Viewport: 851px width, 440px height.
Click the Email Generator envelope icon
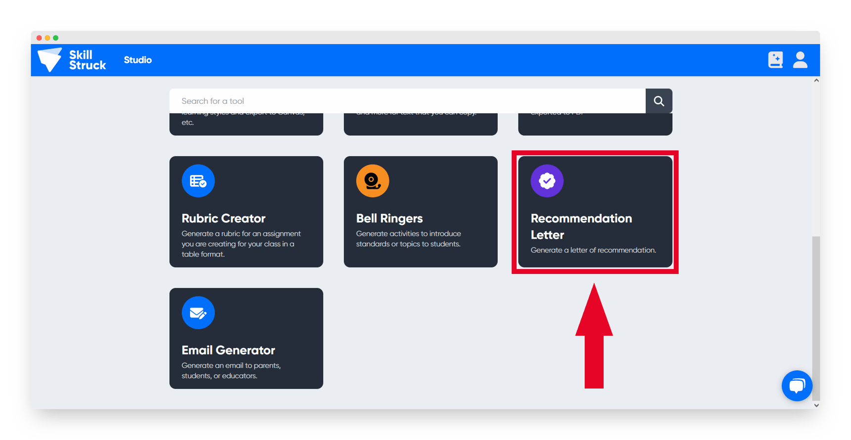pos(198,312)
